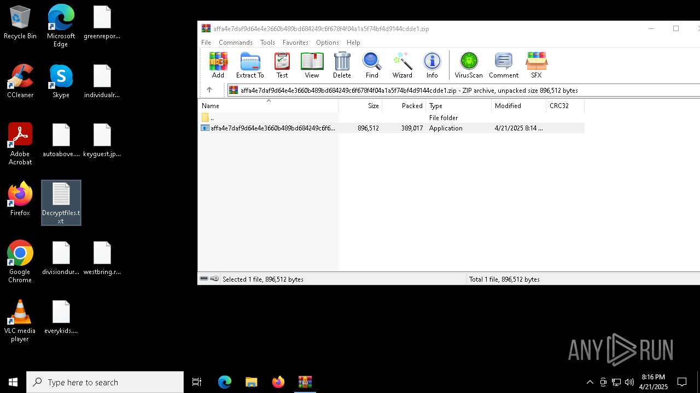Image resolution: width=700 pixels, height=393 pixels.
Task: Show archive Info
Action: click(x=432, y=65)
